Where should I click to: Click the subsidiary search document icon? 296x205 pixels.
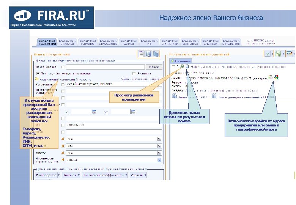pos(214,96)
